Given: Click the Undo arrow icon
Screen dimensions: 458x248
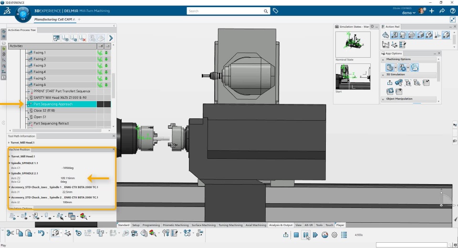Looking at the screenshot, I should point(41,233).
